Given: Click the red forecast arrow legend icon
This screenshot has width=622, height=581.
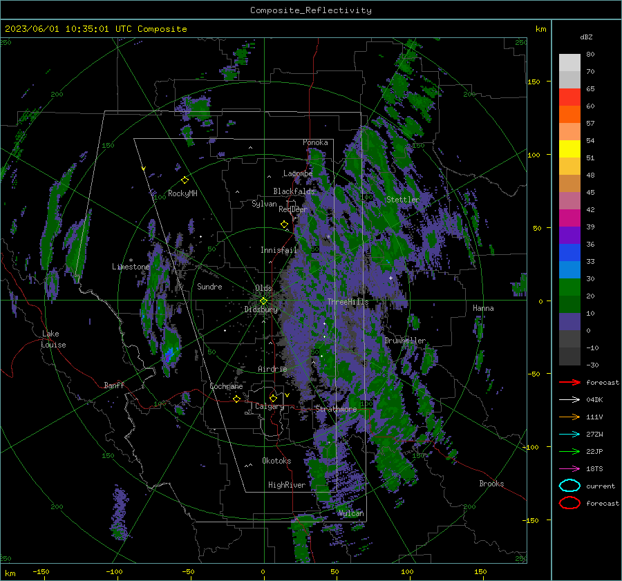Looking at the screenshot, I should point(569,382).
